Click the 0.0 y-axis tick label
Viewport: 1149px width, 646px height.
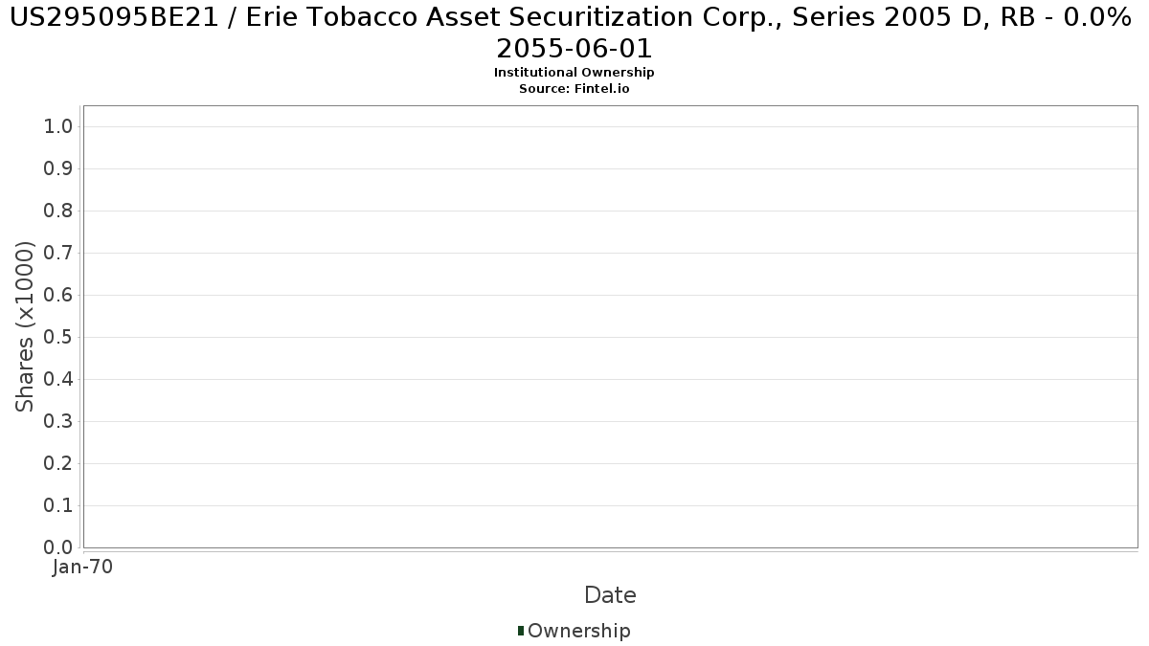click(x=59, y=547)
